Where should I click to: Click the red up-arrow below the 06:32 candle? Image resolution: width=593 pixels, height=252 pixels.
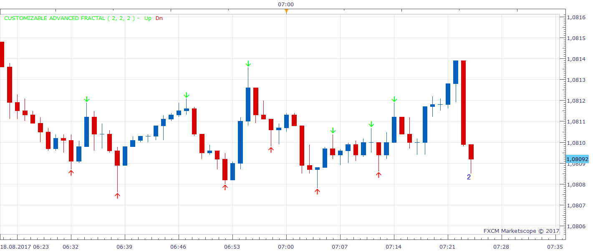pyautogui.click(x=71, y=172)
